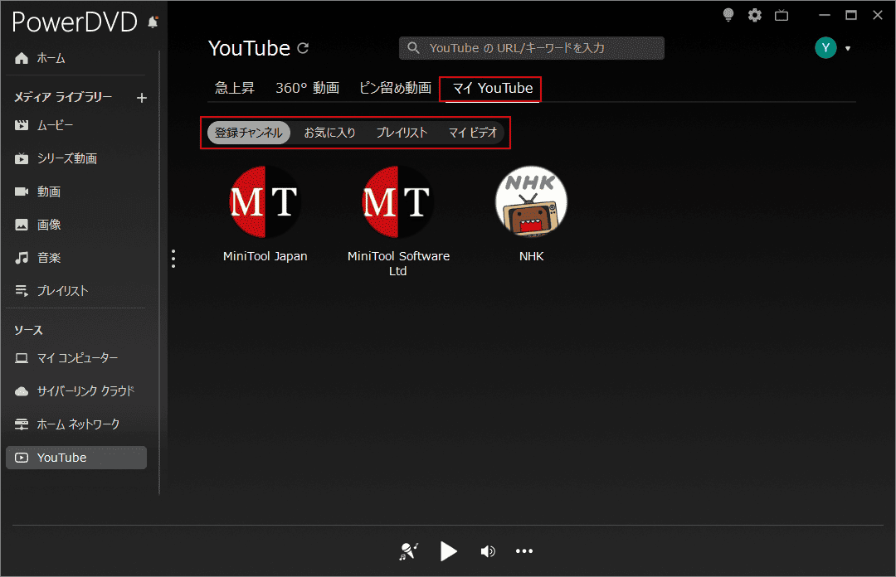The width and height of the screenshot is (896, 577).
Task: Switch to 360° 動画 tab
Action: [308, 88]
